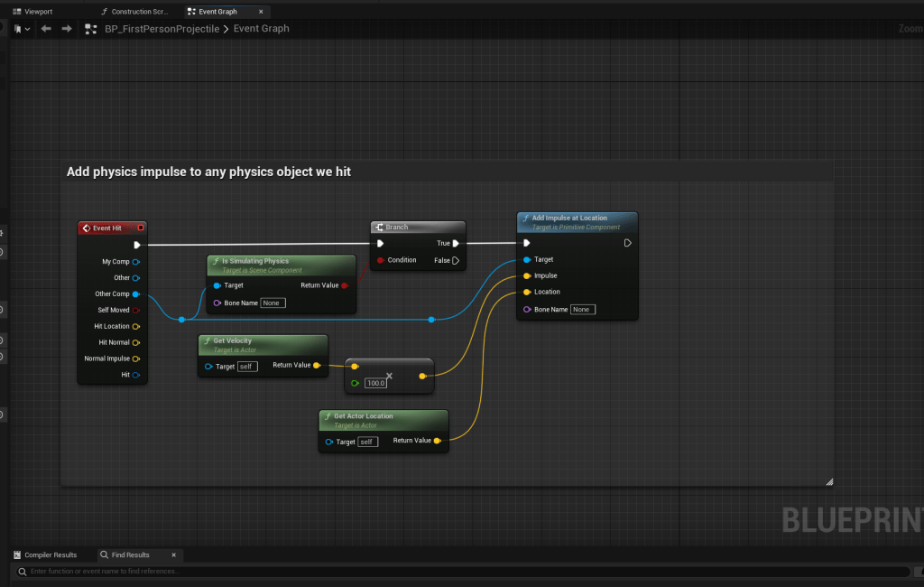Click Is Simulating Physics Return Value pin
The width and height of the screenshot is (924, 587).
(345, 285)
